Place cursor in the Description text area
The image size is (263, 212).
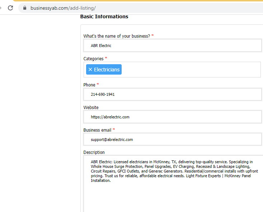click(x=173, y=184)
